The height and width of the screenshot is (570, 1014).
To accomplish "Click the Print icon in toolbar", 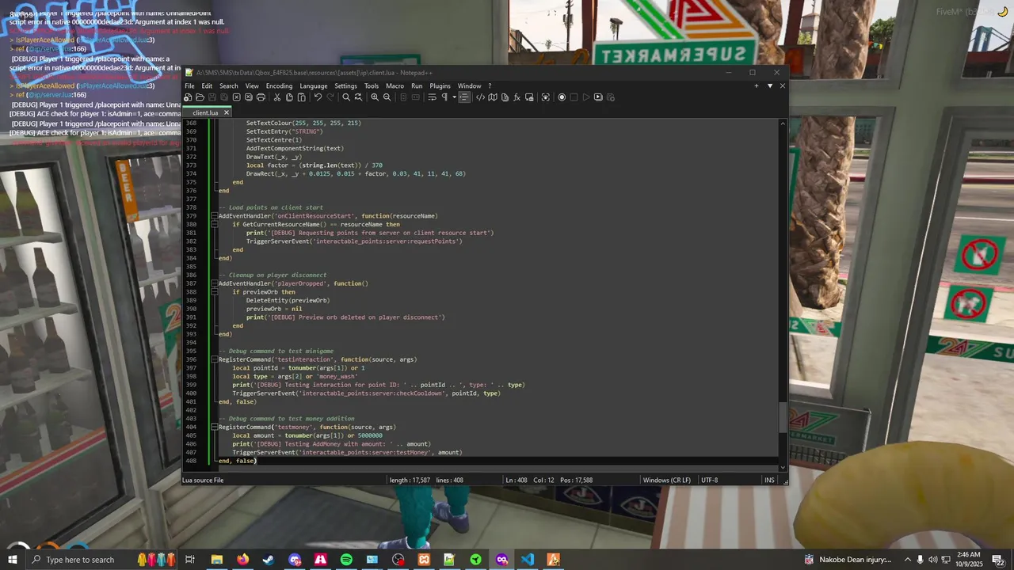I will point(261,97).
